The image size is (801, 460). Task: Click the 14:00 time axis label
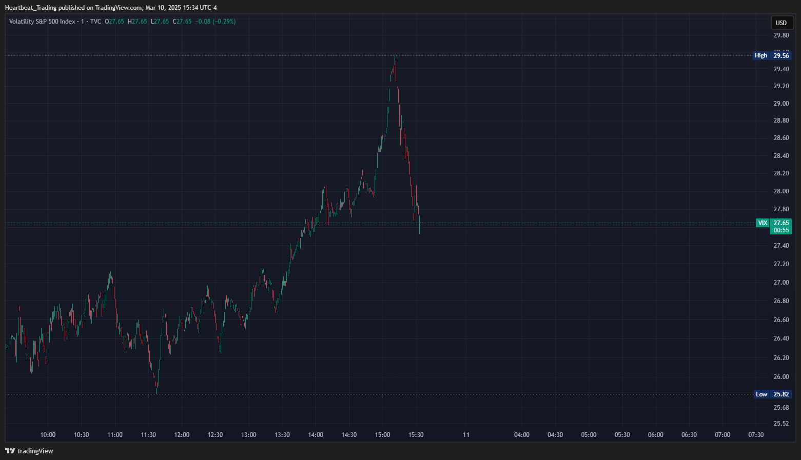pos(316,435)
